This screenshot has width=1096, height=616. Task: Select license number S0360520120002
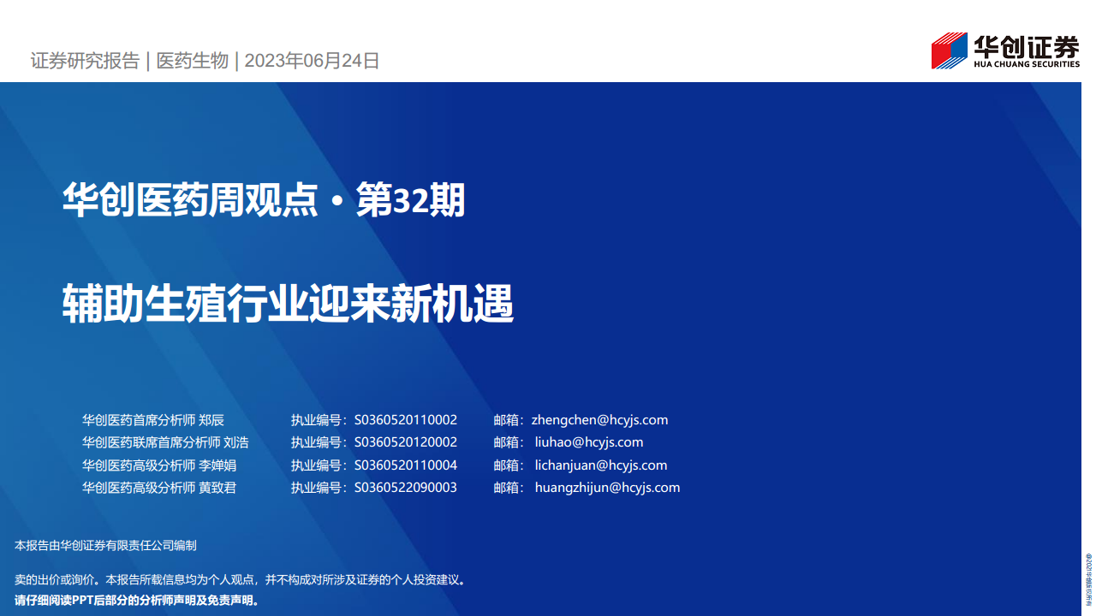click(406, 442)
